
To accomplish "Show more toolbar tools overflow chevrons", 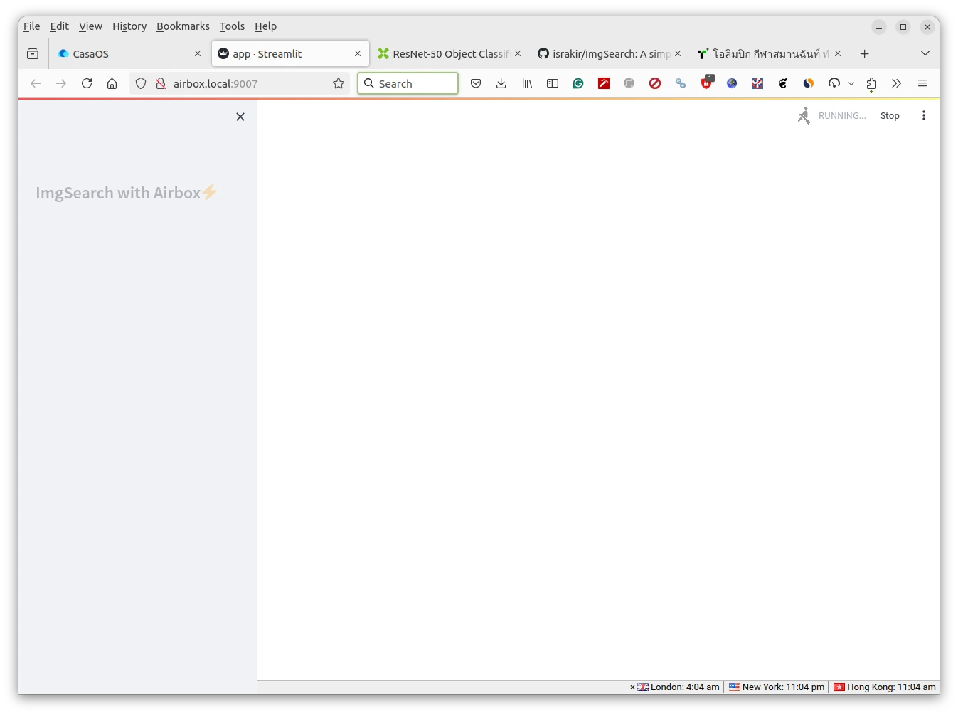I will pyautogui.click(x=897, y=83).
